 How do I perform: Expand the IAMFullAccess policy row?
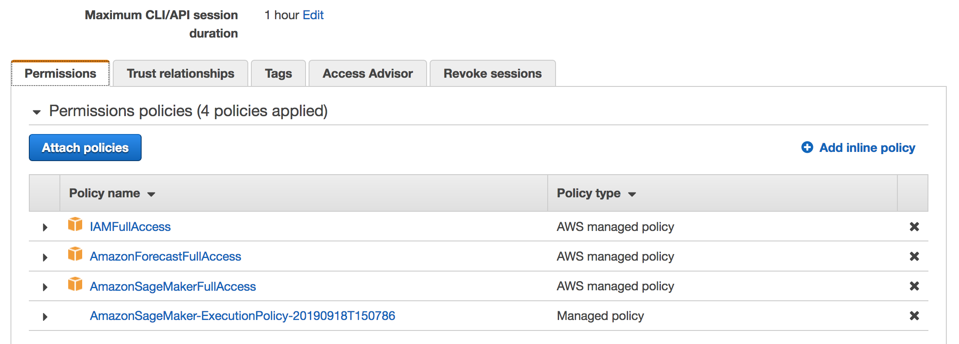click(45, 227)
